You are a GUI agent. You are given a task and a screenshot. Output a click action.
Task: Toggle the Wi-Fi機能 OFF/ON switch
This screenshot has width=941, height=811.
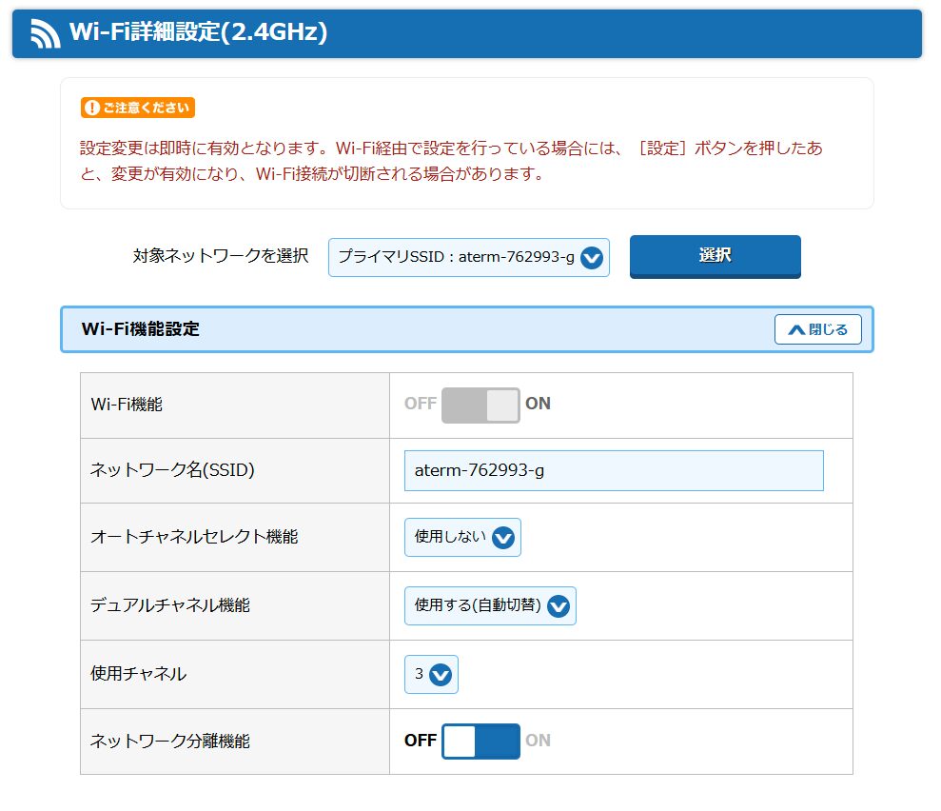pyautogui.click(x=480, y=405)
